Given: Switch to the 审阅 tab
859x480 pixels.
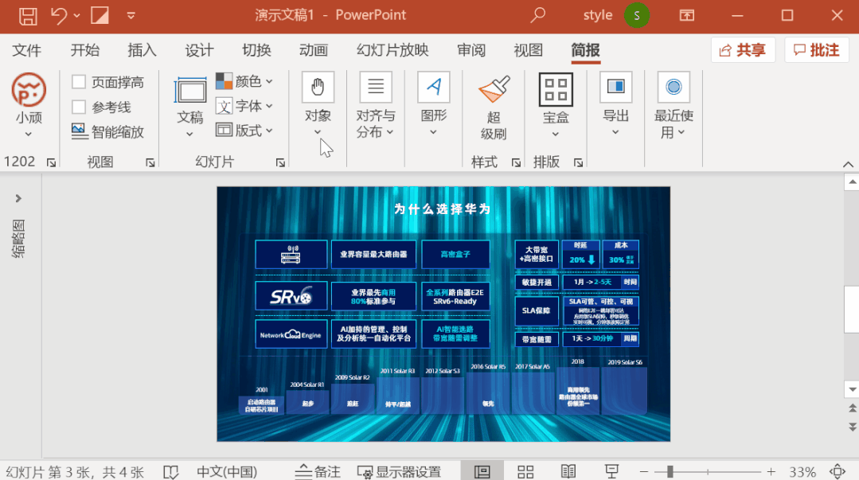Looking at the screenshot, I should tap(471, 50).
